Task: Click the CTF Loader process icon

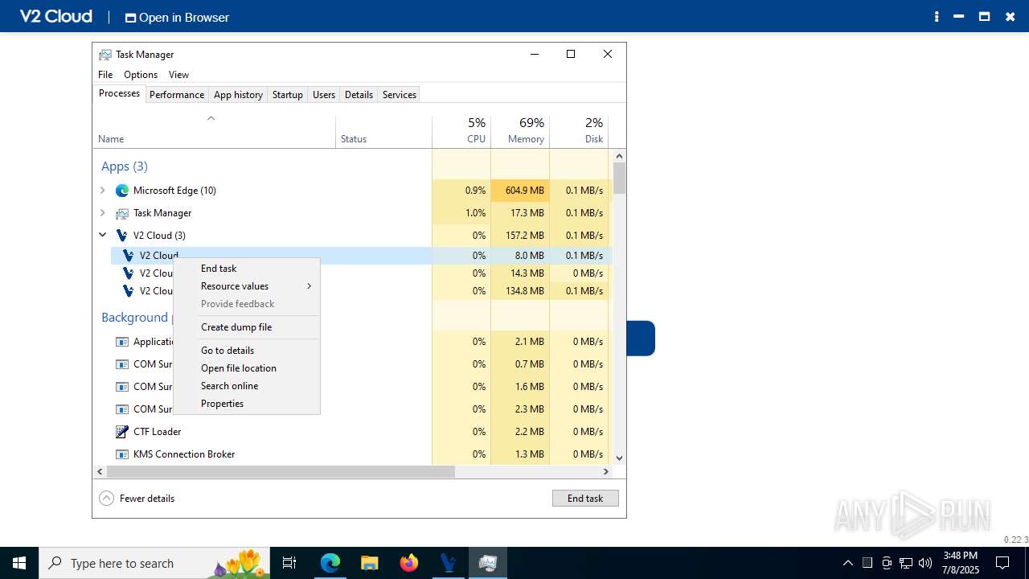Action: tap(122, 432)
